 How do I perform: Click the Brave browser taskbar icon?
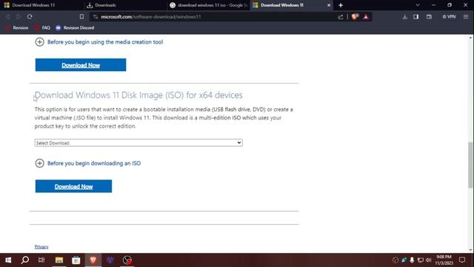[x=93, y=260]
